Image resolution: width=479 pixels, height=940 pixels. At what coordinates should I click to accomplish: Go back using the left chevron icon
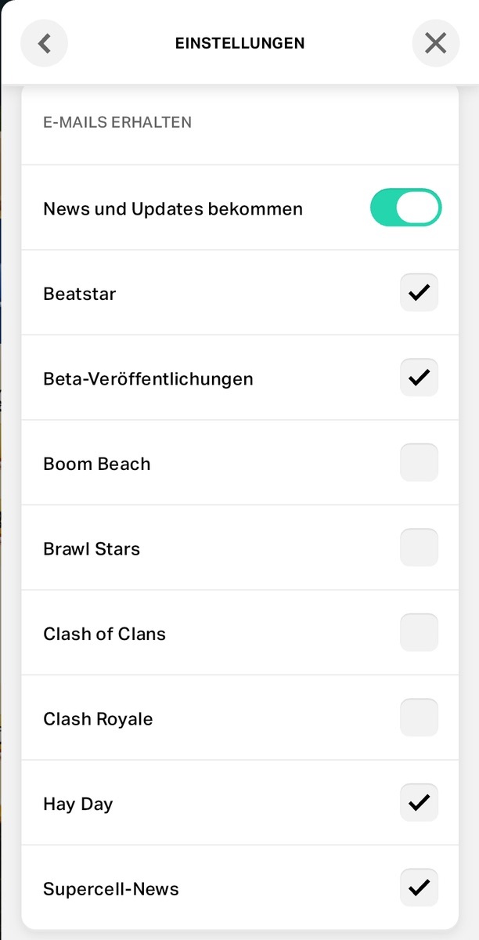(x=44, y=43)
